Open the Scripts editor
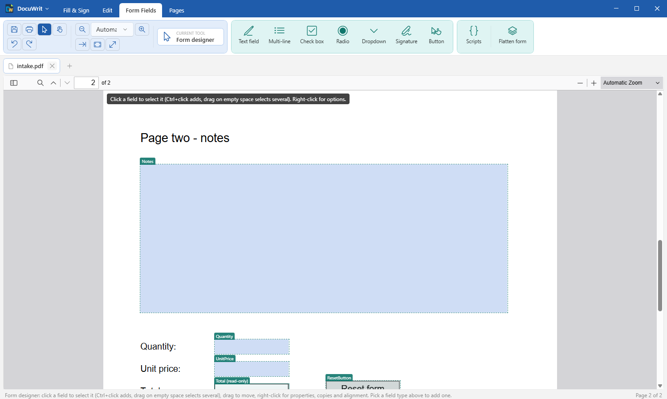Screen dimensions: 667x399 (474, 35)
